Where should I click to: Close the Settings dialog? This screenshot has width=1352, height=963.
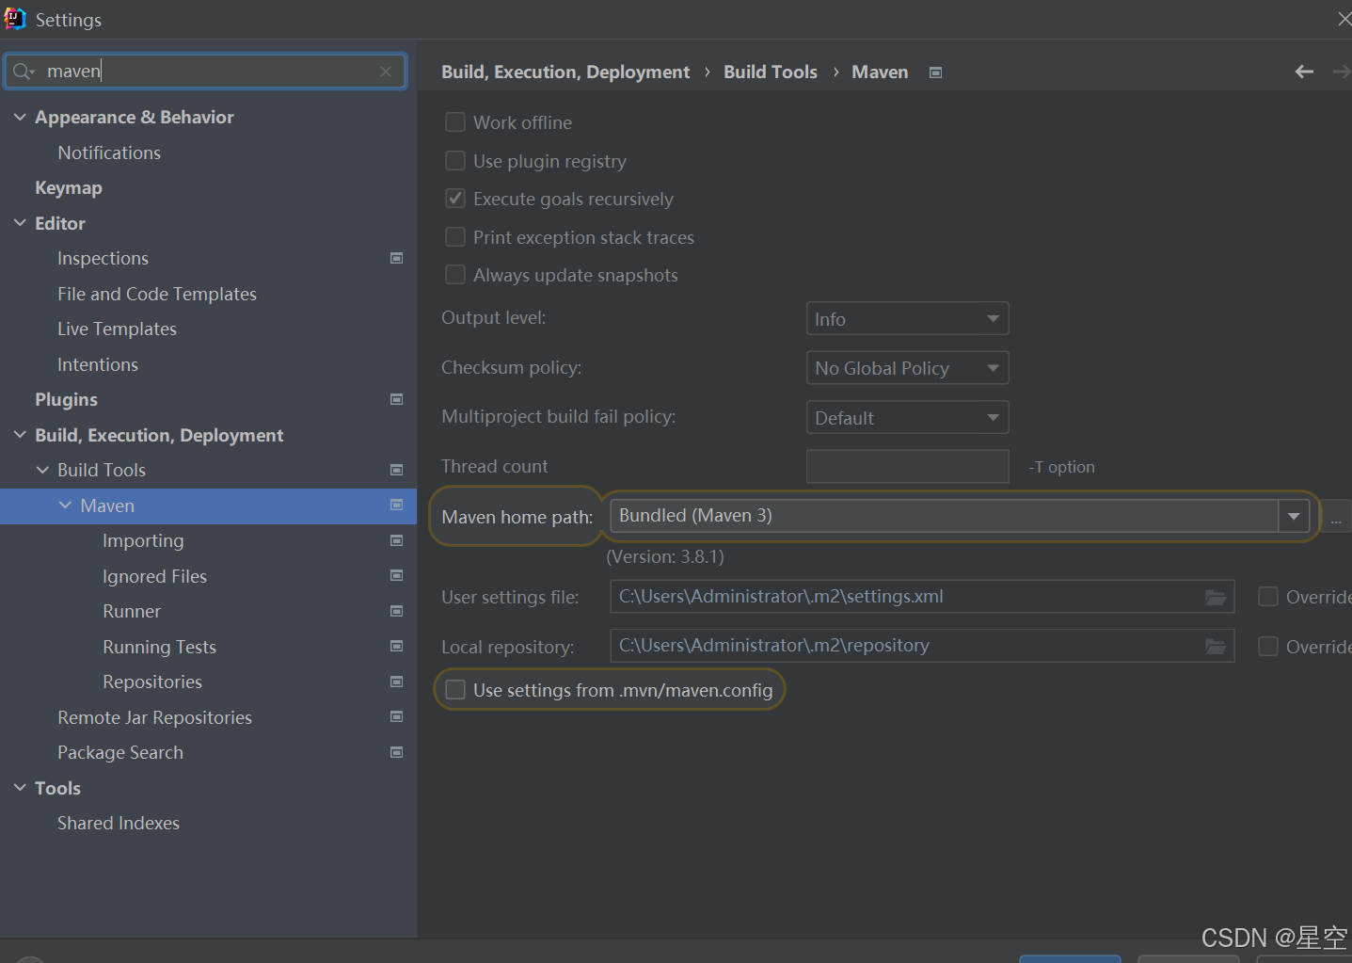click(x=1344, y=19)
